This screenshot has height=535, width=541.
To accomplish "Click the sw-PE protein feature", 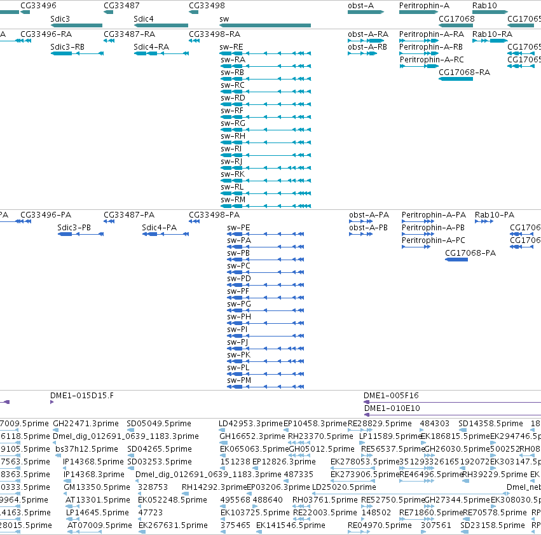I will pos(265,234).
